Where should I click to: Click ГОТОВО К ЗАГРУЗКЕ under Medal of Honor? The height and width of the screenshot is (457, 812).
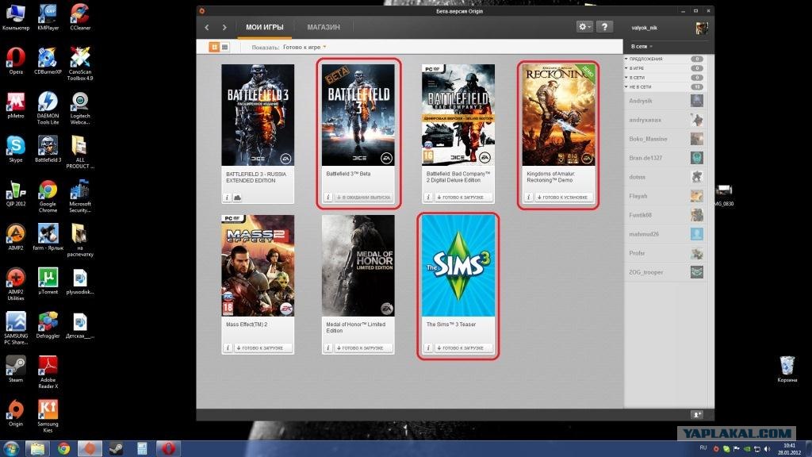coord(363,348)
